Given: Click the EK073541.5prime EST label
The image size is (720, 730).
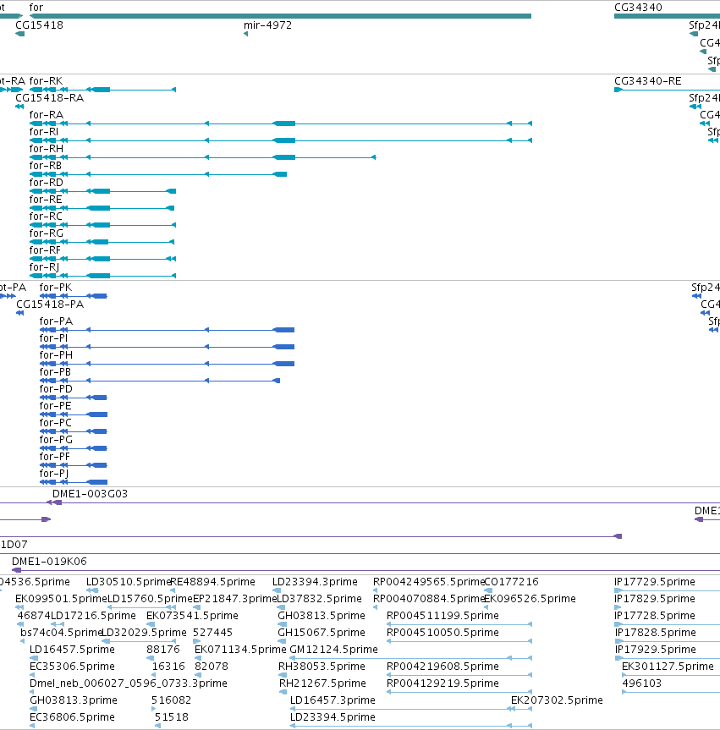Looking at the screenshot, I should [x=192, y=616].
